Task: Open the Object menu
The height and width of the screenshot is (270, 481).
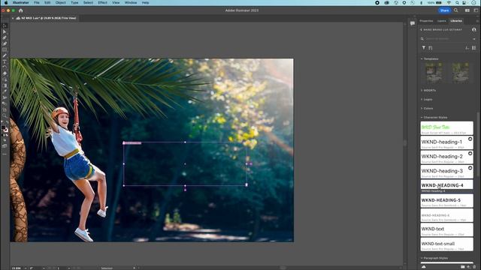Action: [x=60, y=2]
